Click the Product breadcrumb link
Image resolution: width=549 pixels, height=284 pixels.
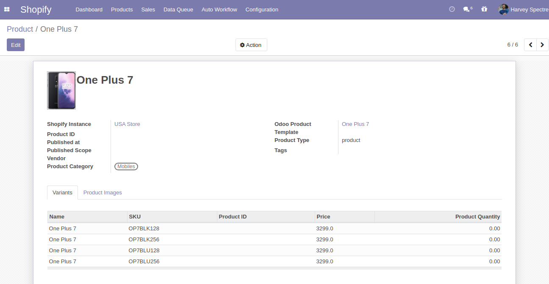[x=20, y=29]
